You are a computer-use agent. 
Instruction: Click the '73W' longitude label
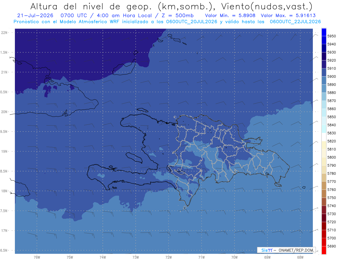click(x=136, y=257)
